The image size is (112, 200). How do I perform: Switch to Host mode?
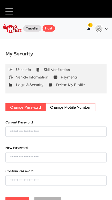tap(49, 28)
